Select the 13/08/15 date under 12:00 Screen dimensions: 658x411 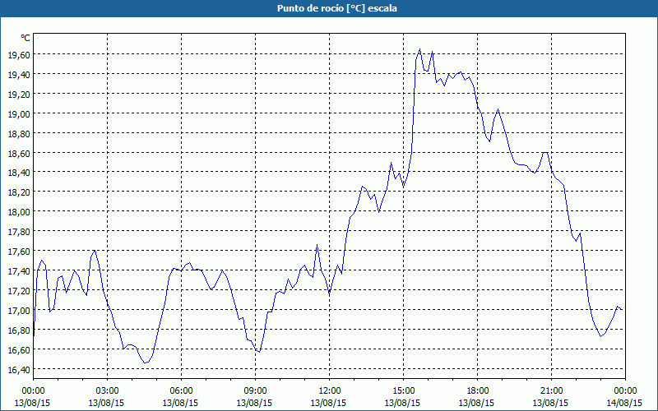coord(328,403)
